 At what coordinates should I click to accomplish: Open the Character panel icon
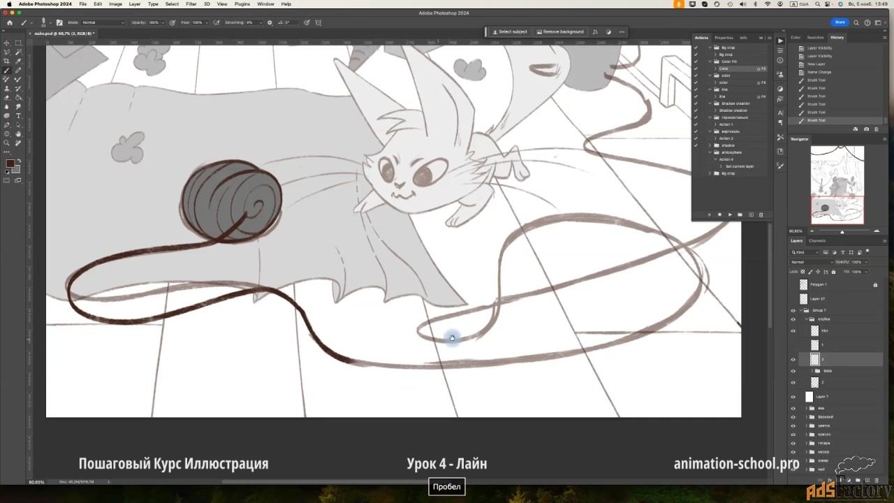780,113
